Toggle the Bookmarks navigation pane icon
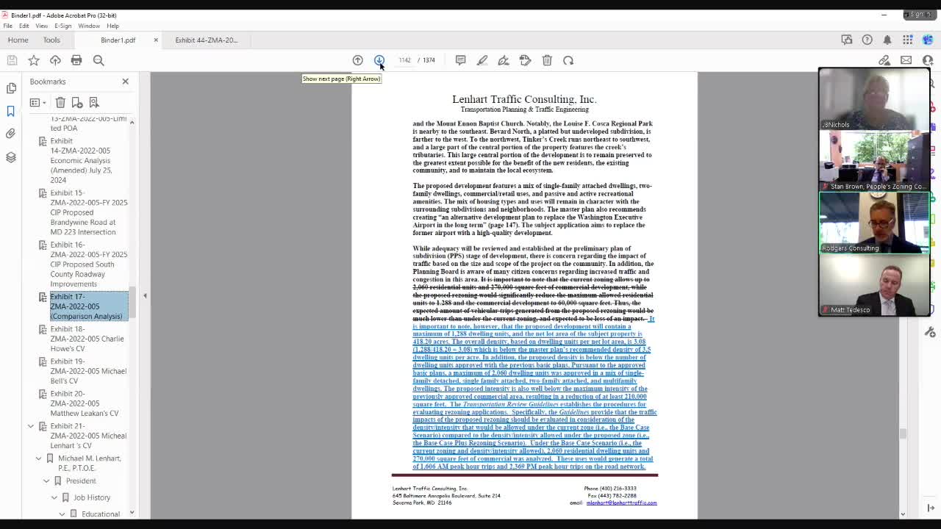Screen dimensions: 941x529 11,111
